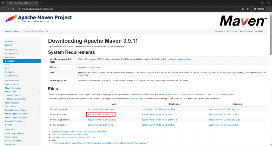Open Use in the sidebar
The height and width of the screenshot is (146, 272).
(x=7, y=65)
